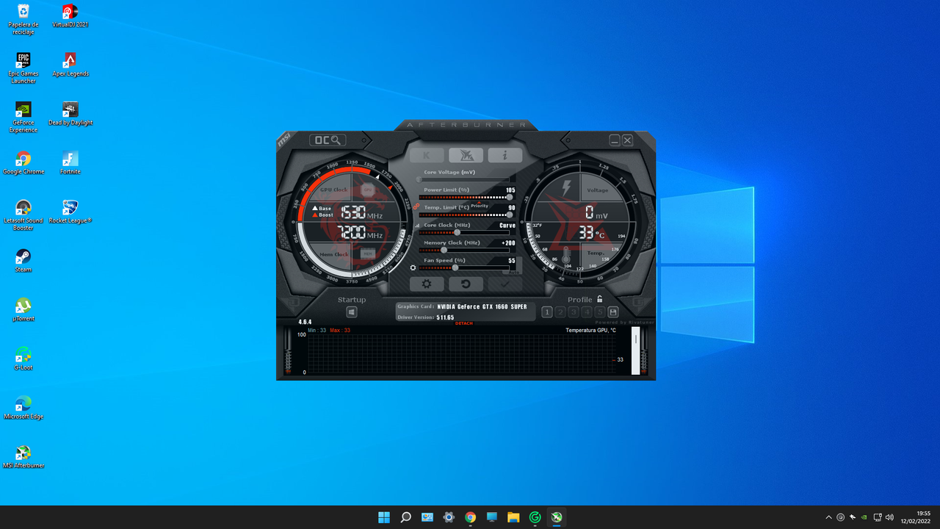Click the fan settings gear beside Fan Speed
Screen dimensions: 940x529
point(413,268)
